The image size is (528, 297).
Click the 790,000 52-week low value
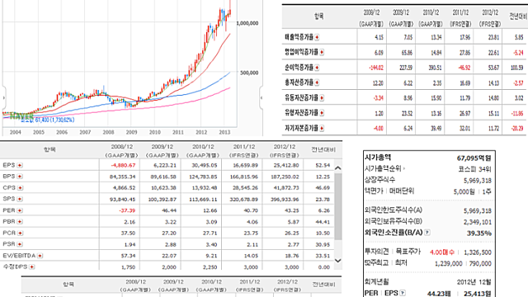(x=480, y=264)
